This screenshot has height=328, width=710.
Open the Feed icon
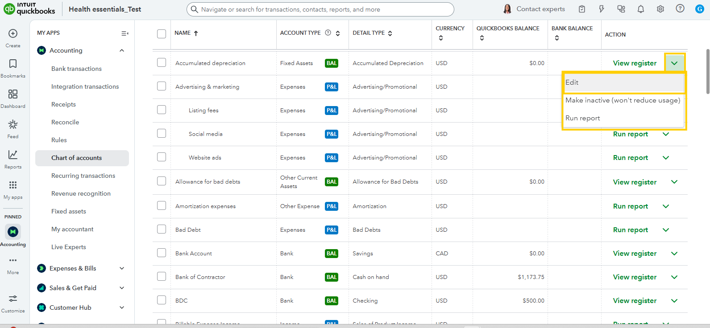(13, 124)
